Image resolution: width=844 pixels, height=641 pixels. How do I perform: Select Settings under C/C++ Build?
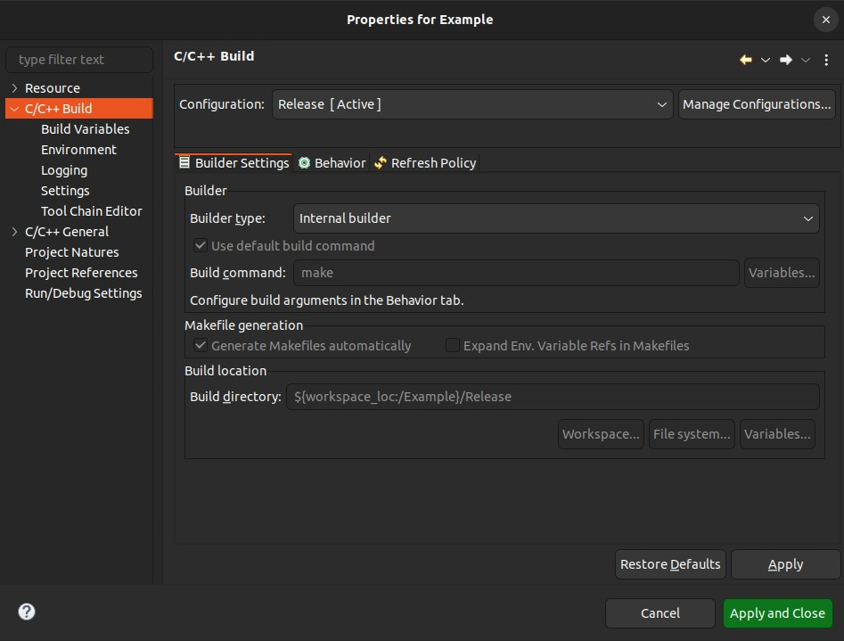click(x=65, y=191)
